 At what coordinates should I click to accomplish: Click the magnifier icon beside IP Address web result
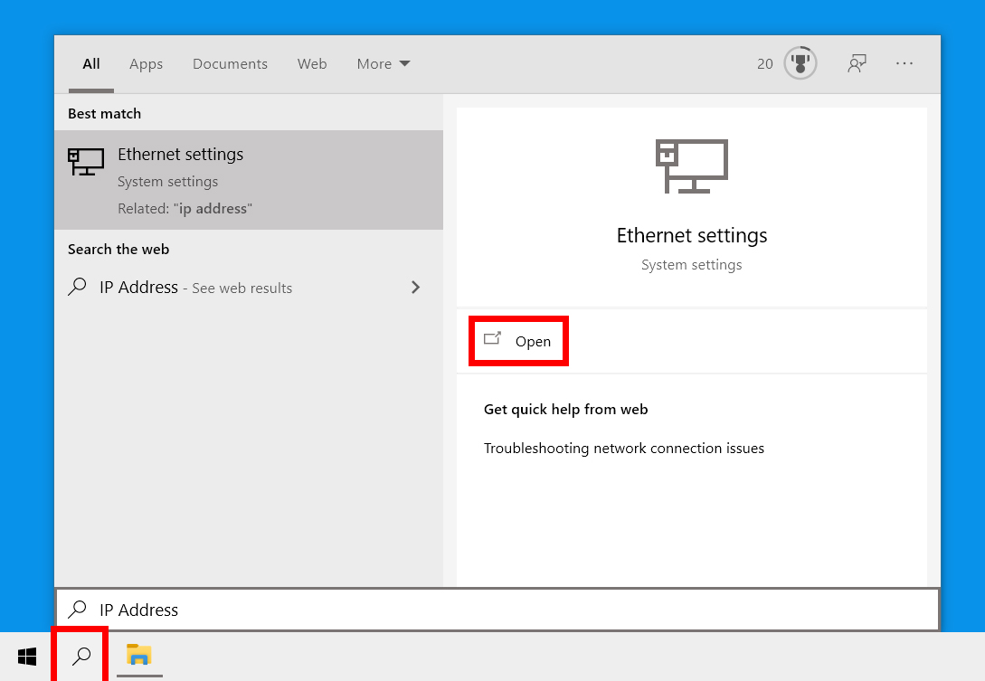78,288
